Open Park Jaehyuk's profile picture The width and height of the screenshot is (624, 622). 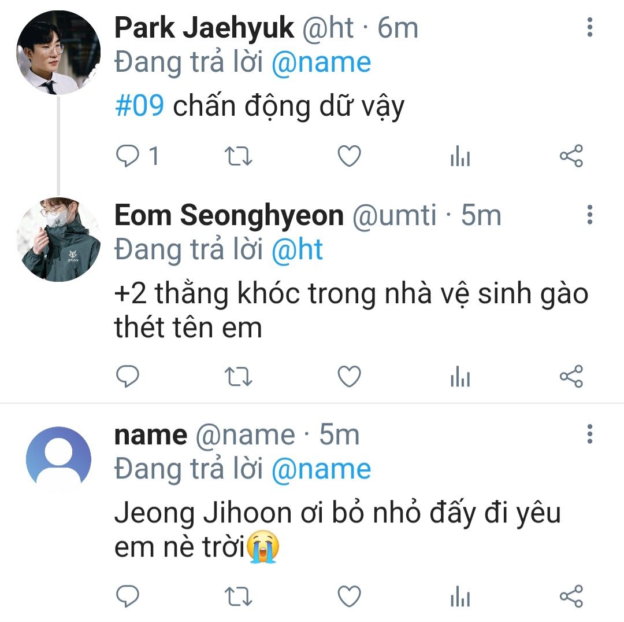coord(58,53)
